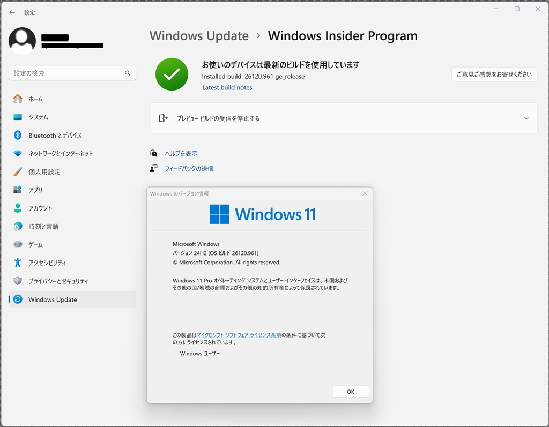Image resolution: width=549 pixels, height=427 pixels.
Task: Open システム settings page
Action: click(72, 117)
